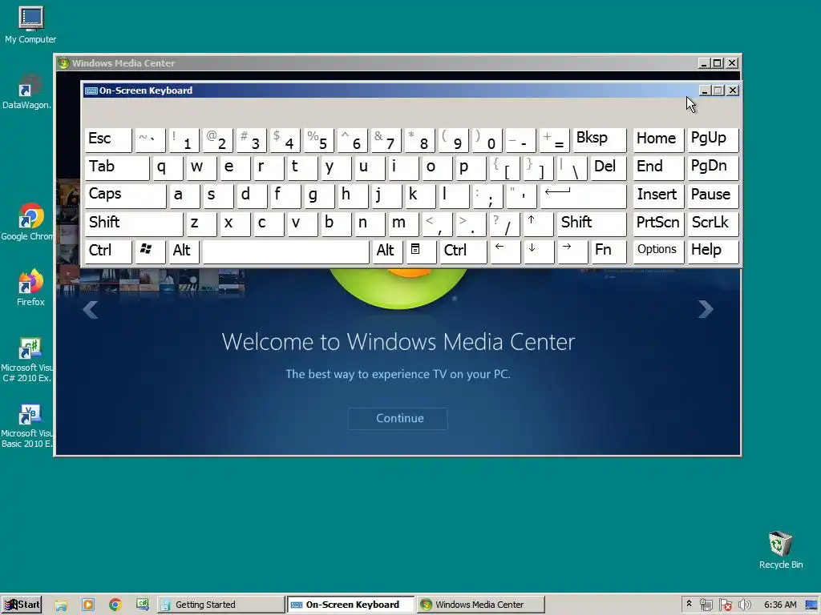Toggle the Caps lock key
This screenshot has width=821, height=615.
click(x=125, y=195)
